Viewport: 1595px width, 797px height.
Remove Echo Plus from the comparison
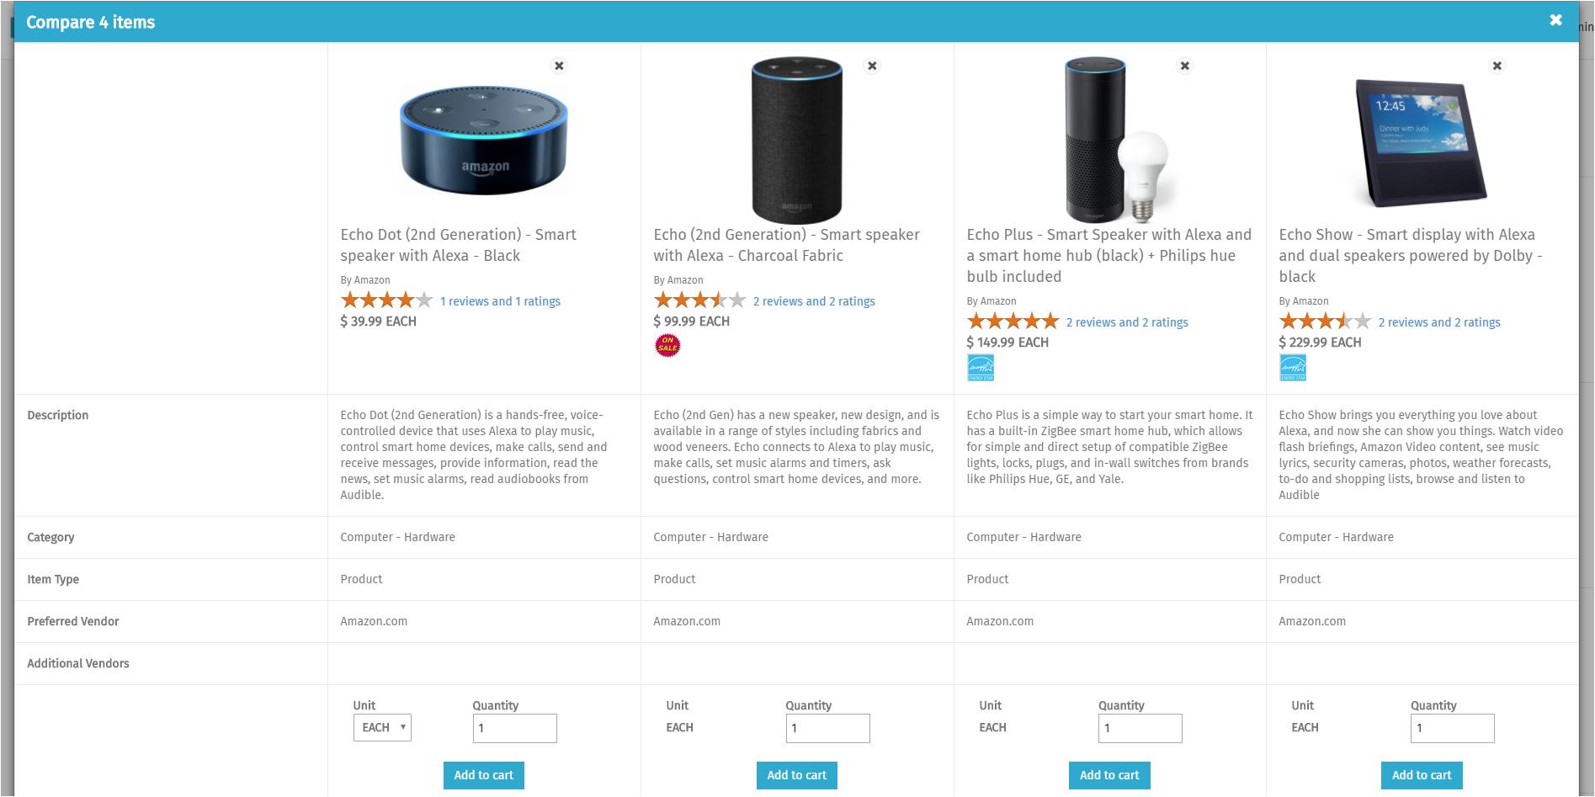pyautogui.click(x=1184, y=66)
